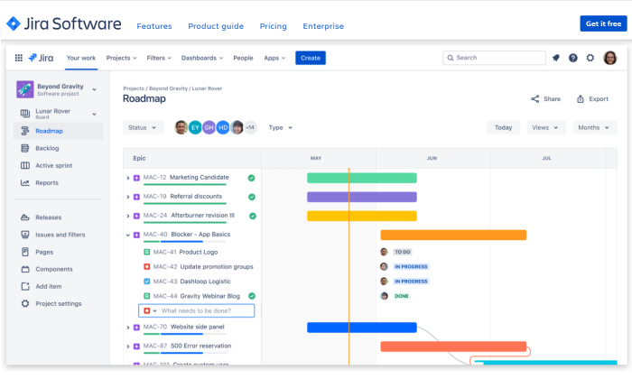Click the Pages document icon
This screenshot has width=632, height=379.
point(25,252)
